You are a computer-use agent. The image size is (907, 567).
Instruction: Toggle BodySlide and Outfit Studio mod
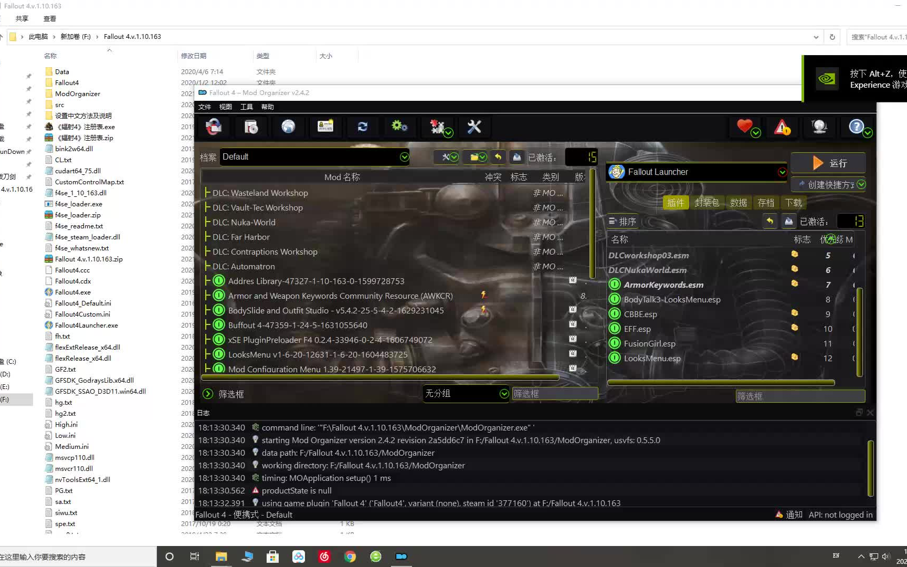[x=219, y=310]
